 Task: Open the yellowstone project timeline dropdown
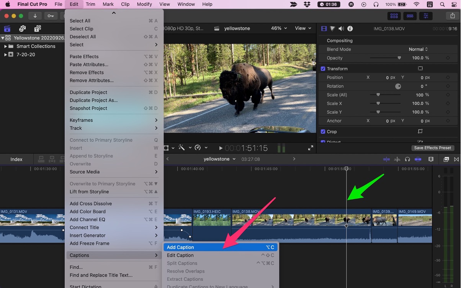[x=219, y=159]
